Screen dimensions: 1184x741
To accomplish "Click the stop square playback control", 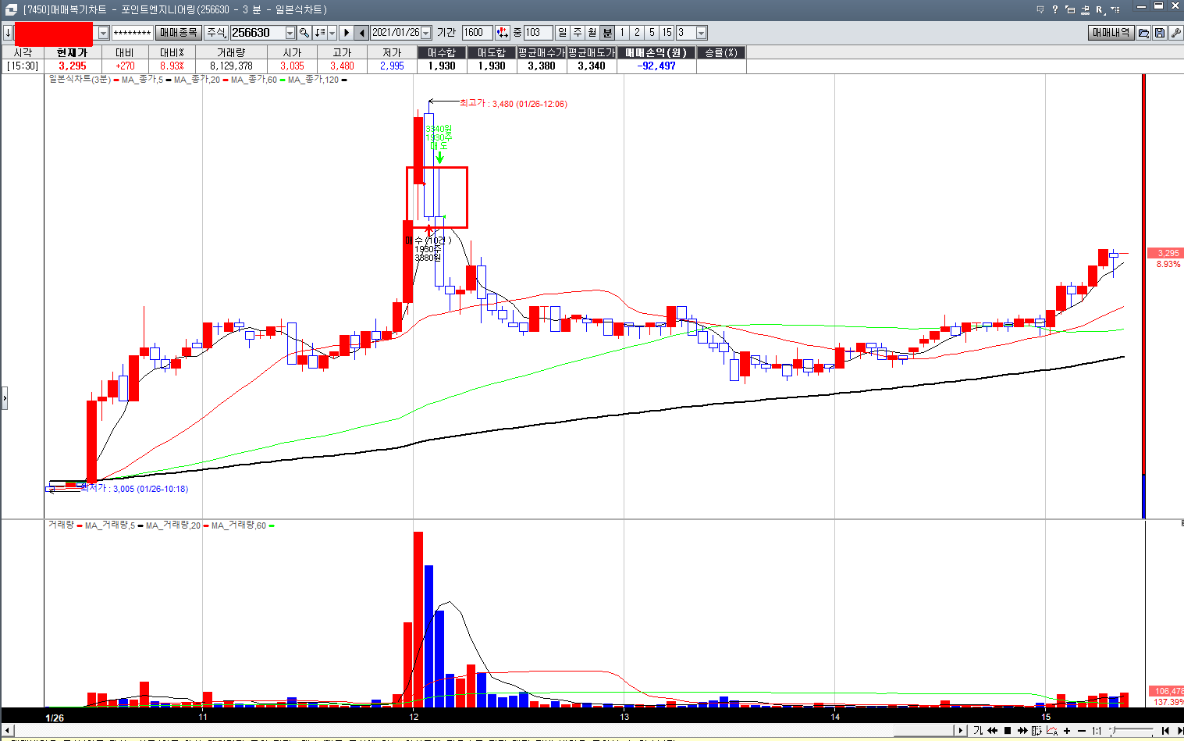I will click(1008, 731).
